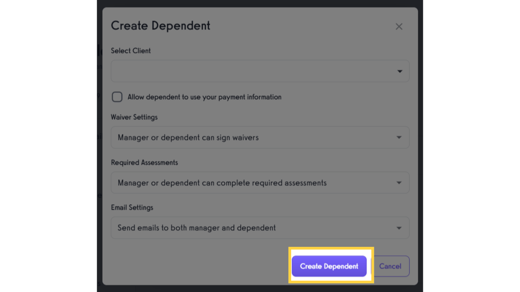Click the Required Assessments dropdown arrow icon
The image size is (520, 292).
click(x=399, y=182)
